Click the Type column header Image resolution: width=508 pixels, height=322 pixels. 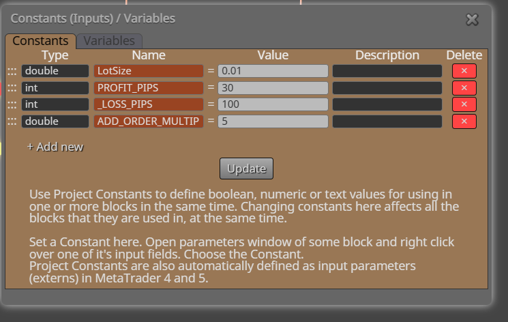click(55, 55)
